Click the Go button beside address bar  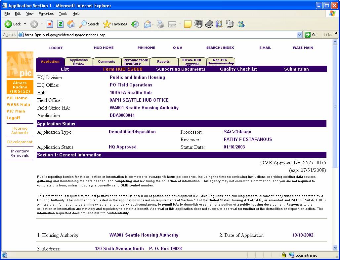tap(311, 35)
